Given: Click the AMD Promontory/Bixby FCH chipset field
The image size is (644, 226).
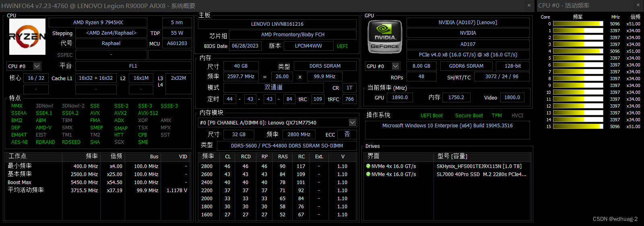Looking at the screenshot, I should [x=293, y=35].
